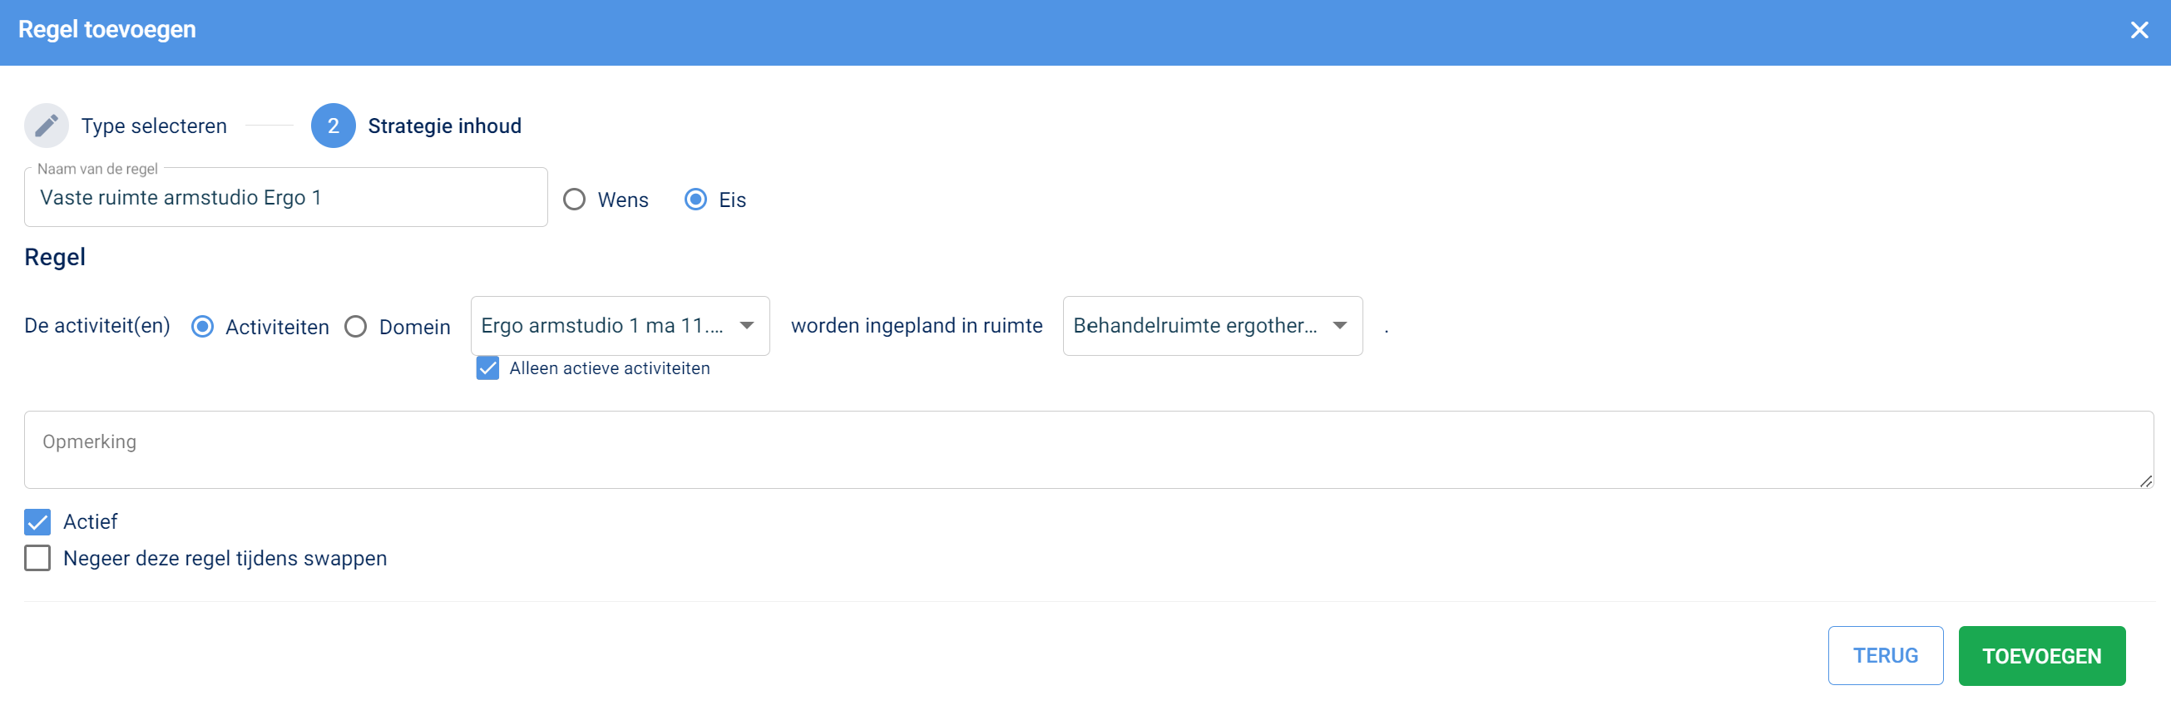Open the Ergo armstudio 1 ma dropdown
Screen dimensions: 2171x725
(620, 326)
